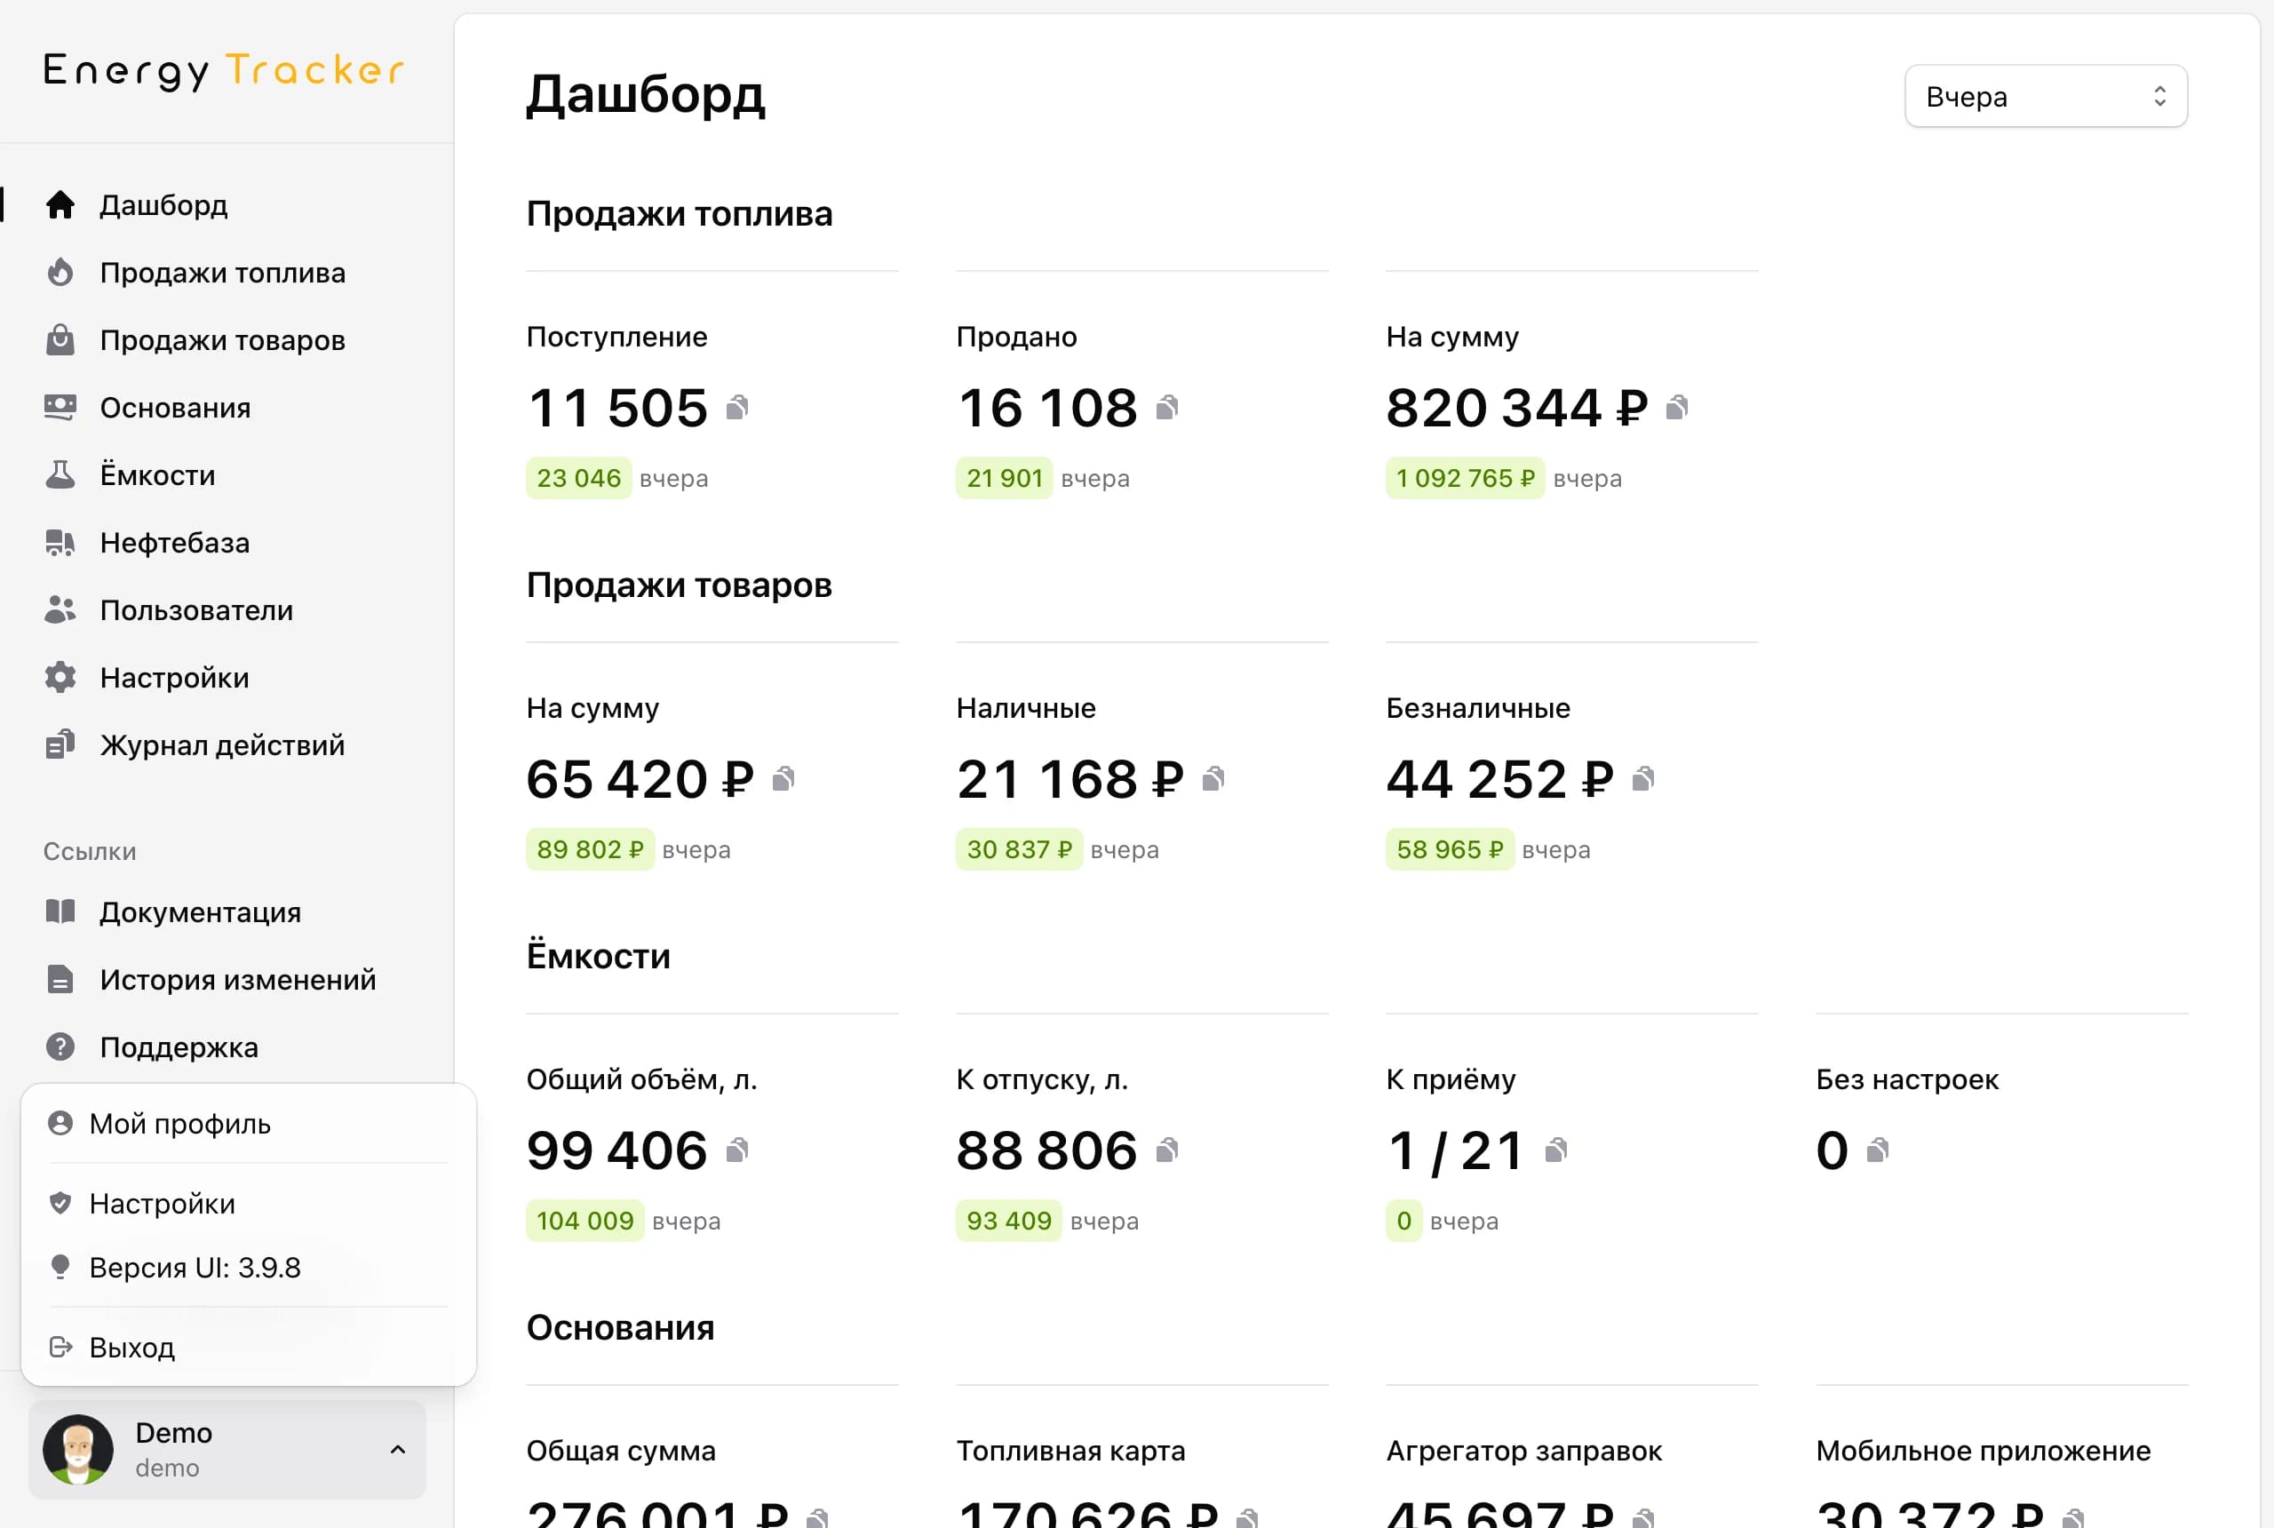This screenshot has height=1528, width=2274.
Task: Click the question mark icon for Поддержка
Action: click(x=60, y=1047)
